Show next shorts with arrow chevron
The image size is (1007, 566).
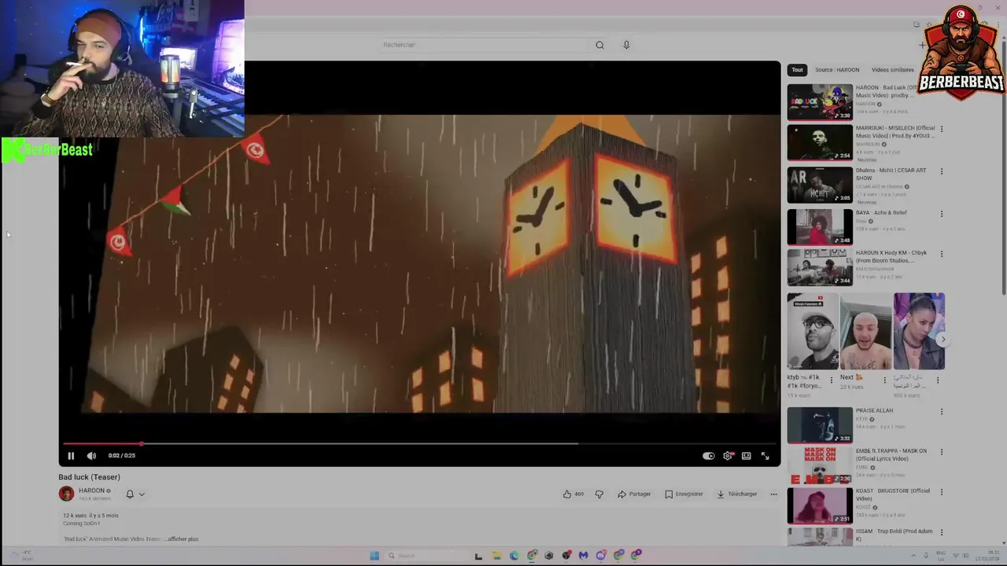click(x=943, y=340)
